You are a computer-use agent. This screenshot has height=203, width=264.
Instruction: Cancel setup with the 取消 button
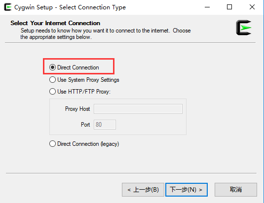point(236,190)
